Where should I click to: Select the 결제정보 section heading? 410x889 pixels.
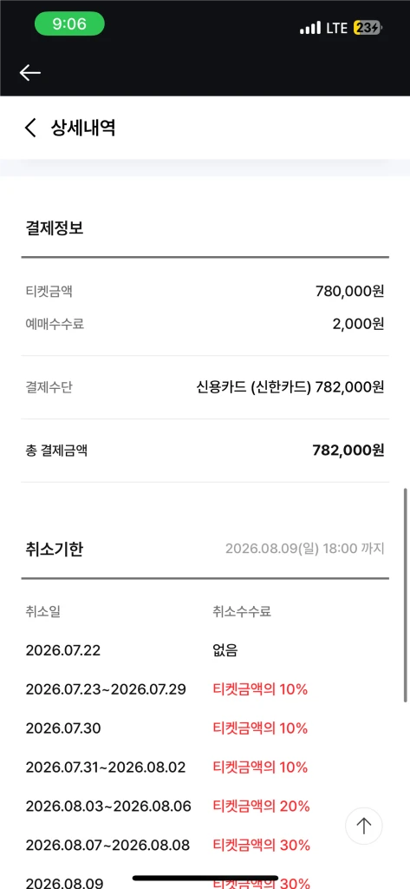click(x=55, y=228)
